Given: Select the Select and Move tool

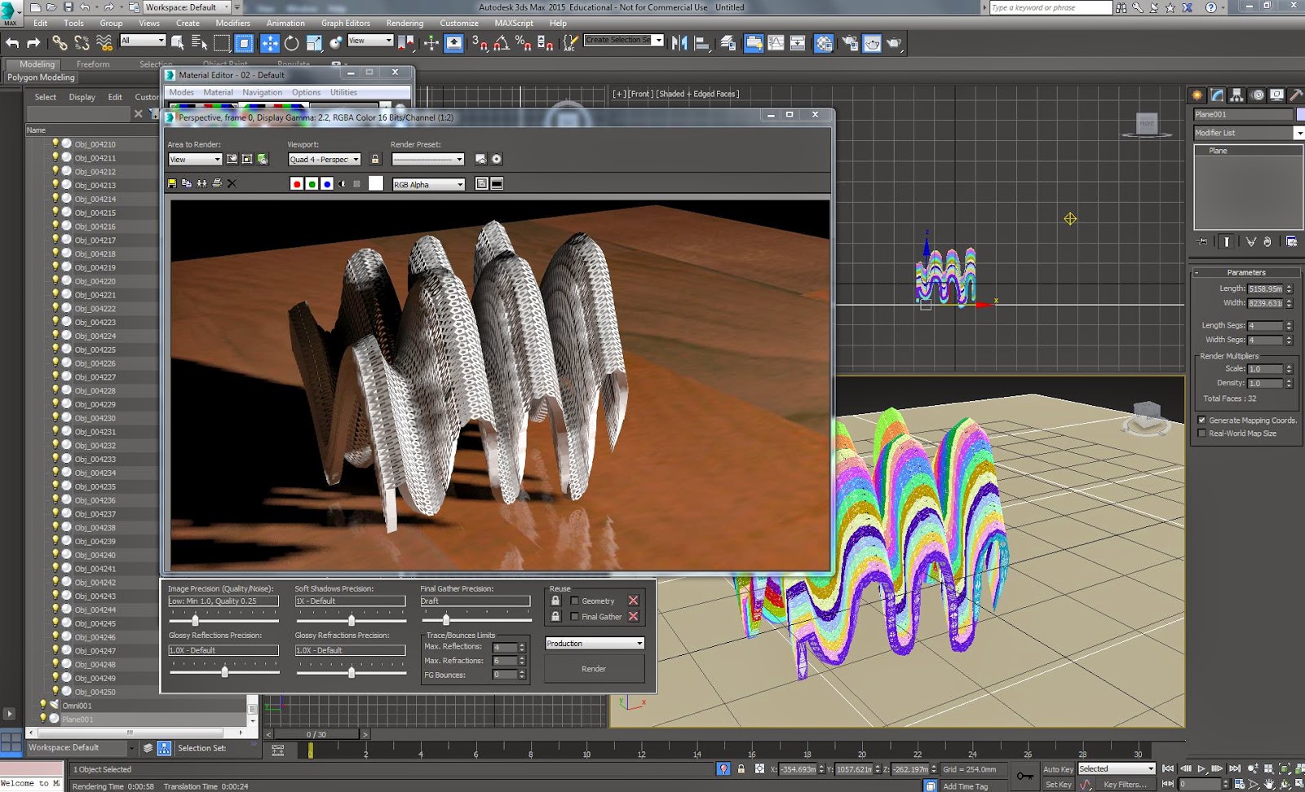Looking at the screenshot, I should tap(269, 42).
